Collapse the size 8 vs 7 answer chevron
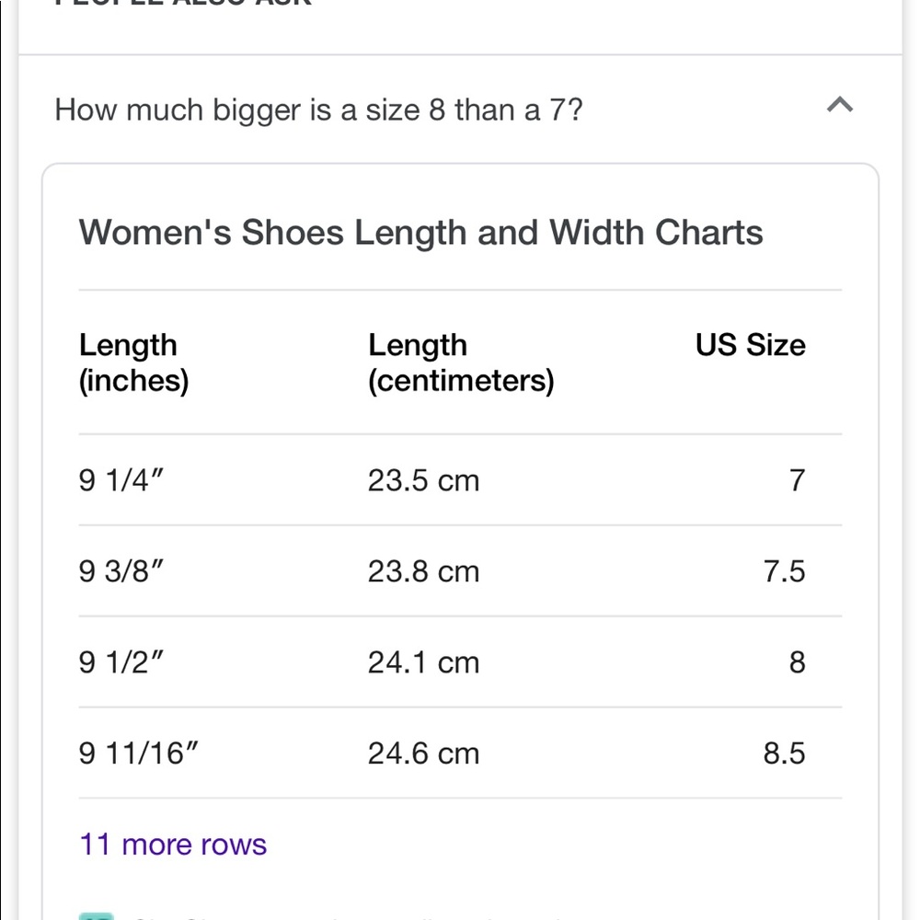Image resolution: width=920 pixels, height=920 pixels. pos(840,105)
